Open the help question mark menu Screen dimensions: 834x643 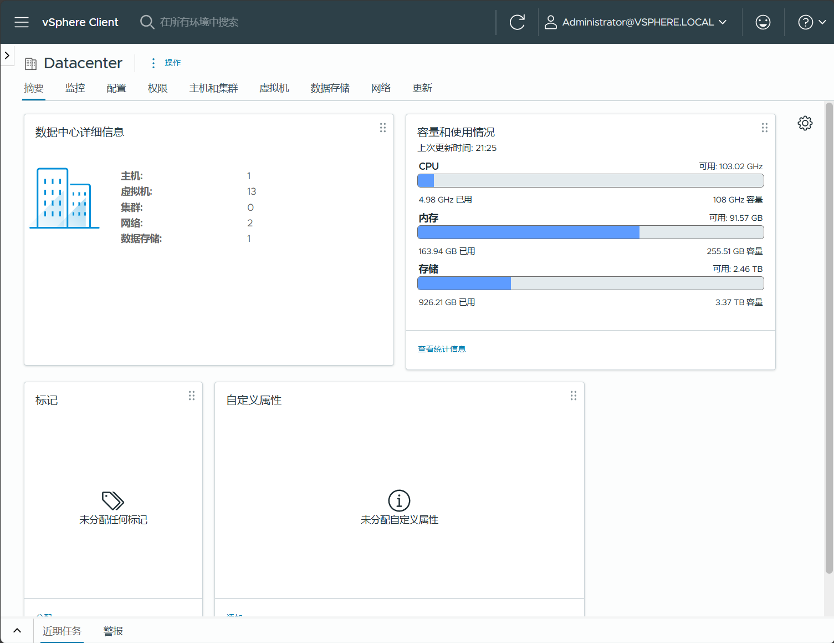(x=805, y=22)
